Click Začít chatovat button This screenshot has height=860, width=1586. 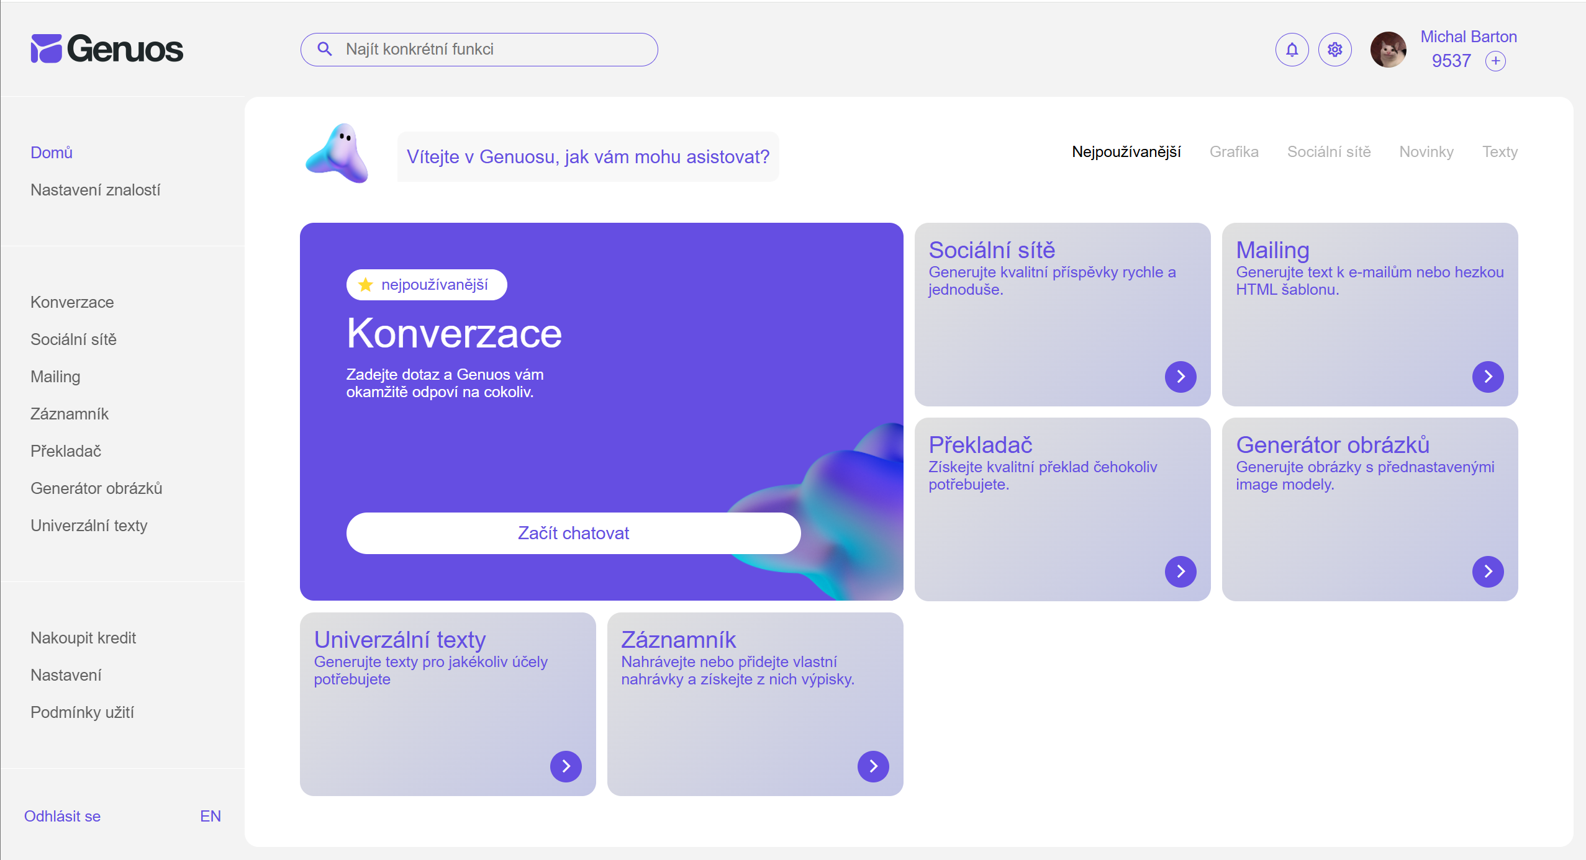[x=573, y=533]
